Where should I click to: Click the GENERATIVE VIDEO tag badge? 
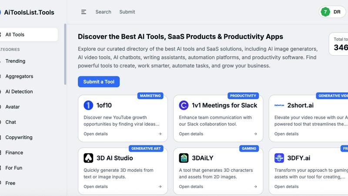click(332, 96)
